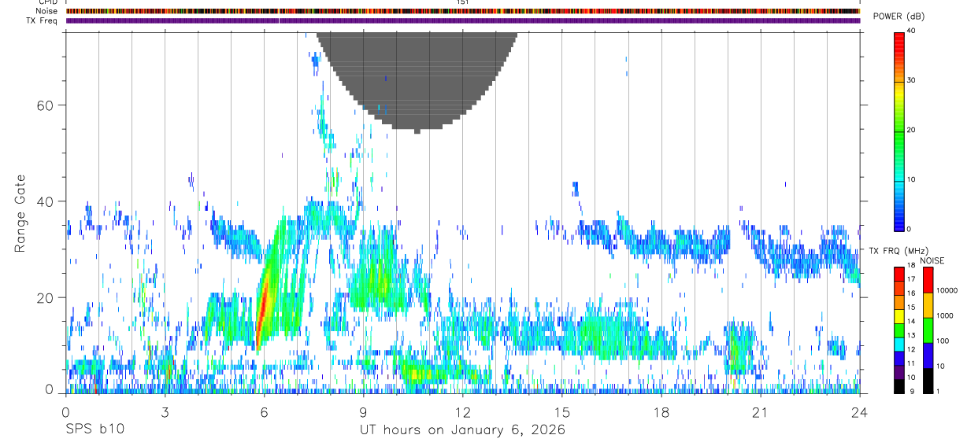Screen dimensions: 967x446
Task: Click the multicolored Noise strip above the plot
Action: coord(462,11)
